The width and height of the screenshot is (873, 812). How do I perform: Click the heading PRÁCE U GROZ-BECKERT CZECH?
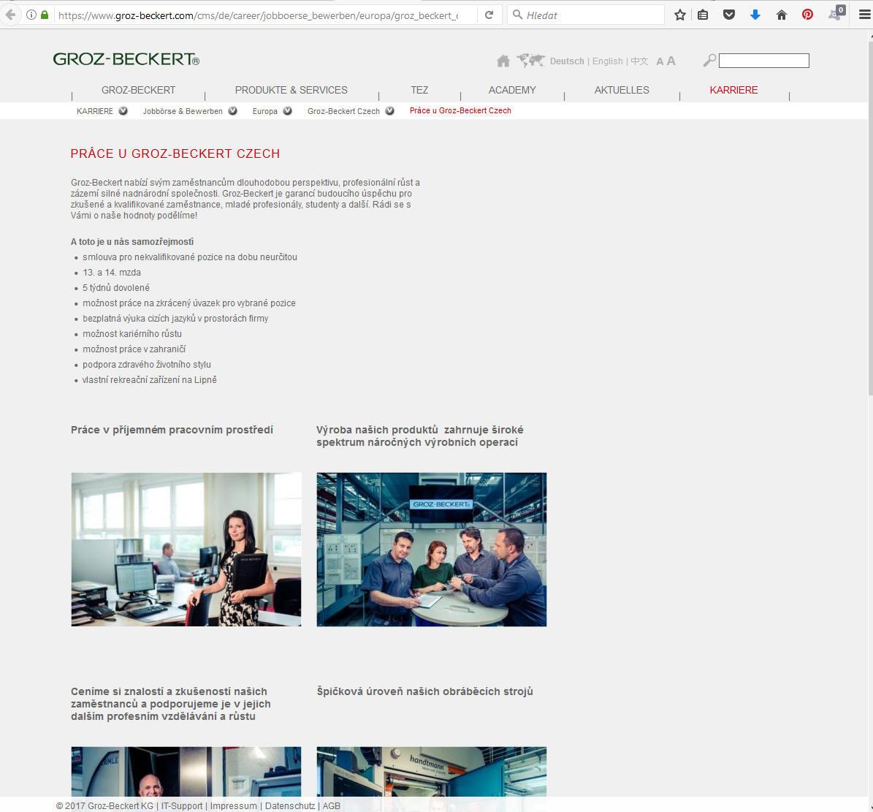click(175, 153)
